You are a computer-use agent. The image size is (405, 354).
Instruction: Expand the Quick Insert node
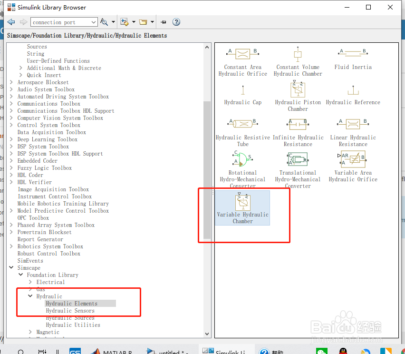click(x=20, y=75)
